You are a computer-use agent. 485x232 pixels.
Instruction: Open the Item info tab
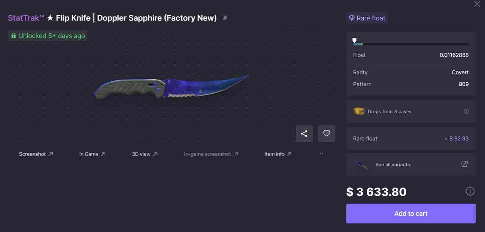[278, 154]
